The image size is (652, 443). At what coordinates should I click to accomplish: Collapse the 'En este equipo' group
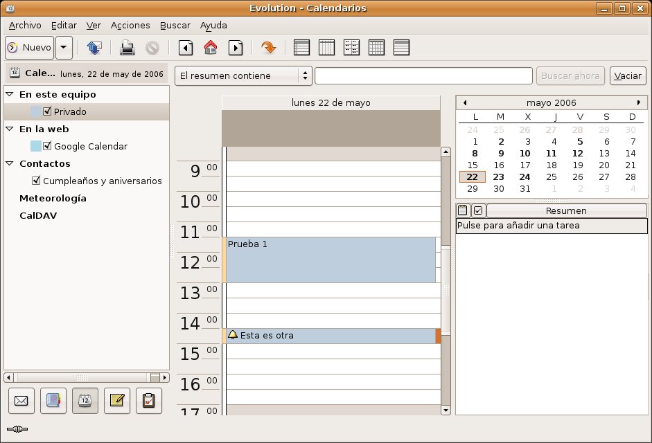[x=10, y=94]
